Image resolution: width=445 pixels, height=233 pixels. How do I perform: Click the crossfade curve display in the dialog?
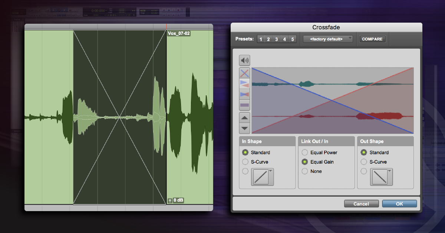coord(333,101)
